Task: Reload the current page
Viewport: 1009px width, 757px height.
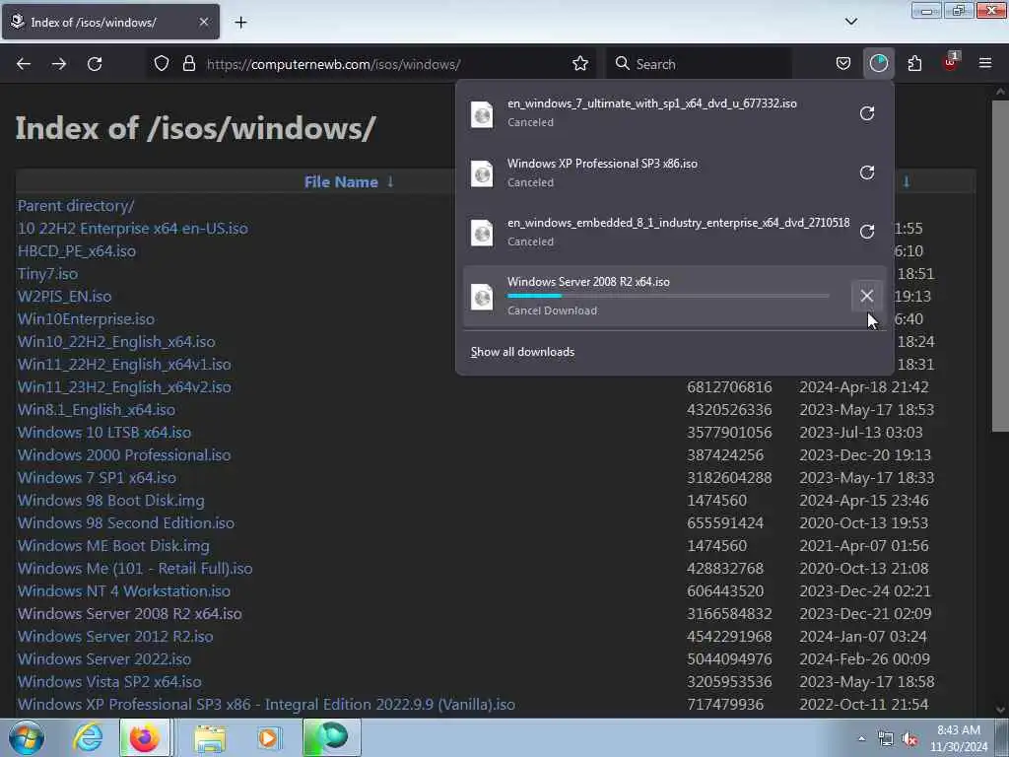Action: click(95, 64)
